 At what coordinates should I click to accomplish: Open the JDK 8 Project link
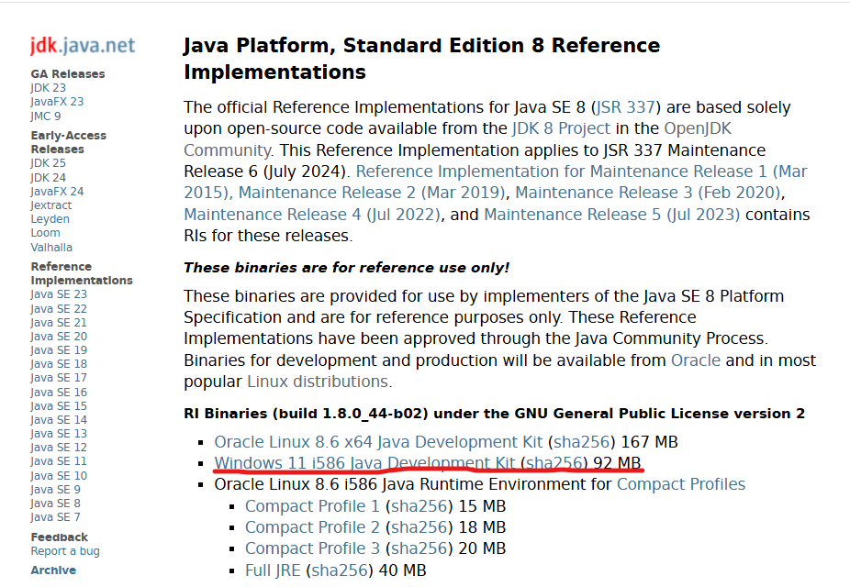pyautogui.click(x=561, y=128)
